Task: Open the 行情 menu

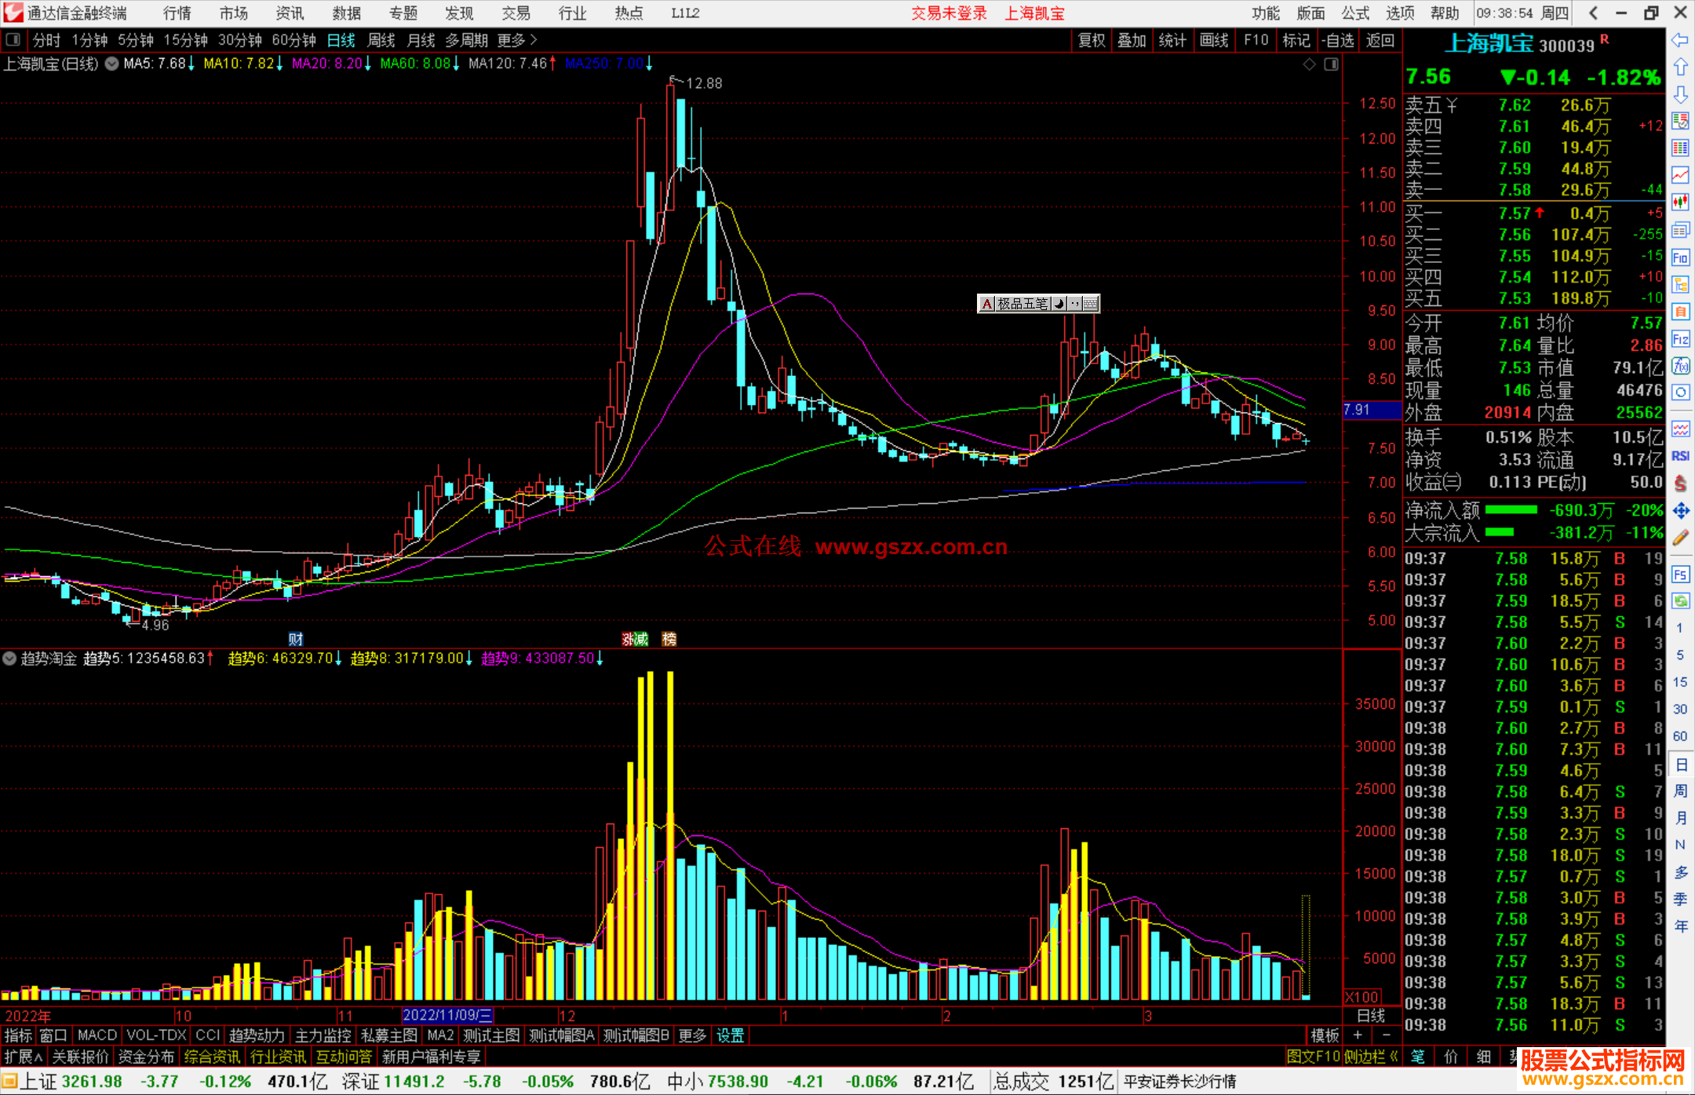Action: click(x=177, y=13)
